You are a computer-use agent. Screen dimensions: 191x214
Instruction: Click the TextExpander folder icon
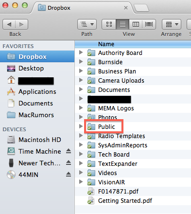pyautogui.click(x=91, y=164)
